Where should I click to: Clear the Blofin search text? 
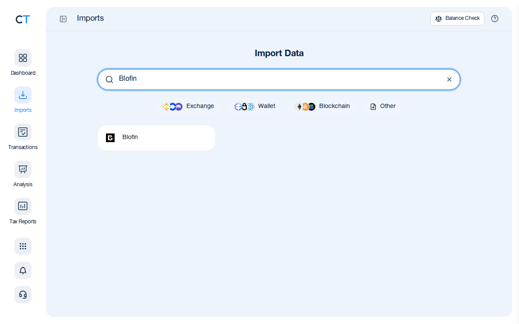point(449,79)
